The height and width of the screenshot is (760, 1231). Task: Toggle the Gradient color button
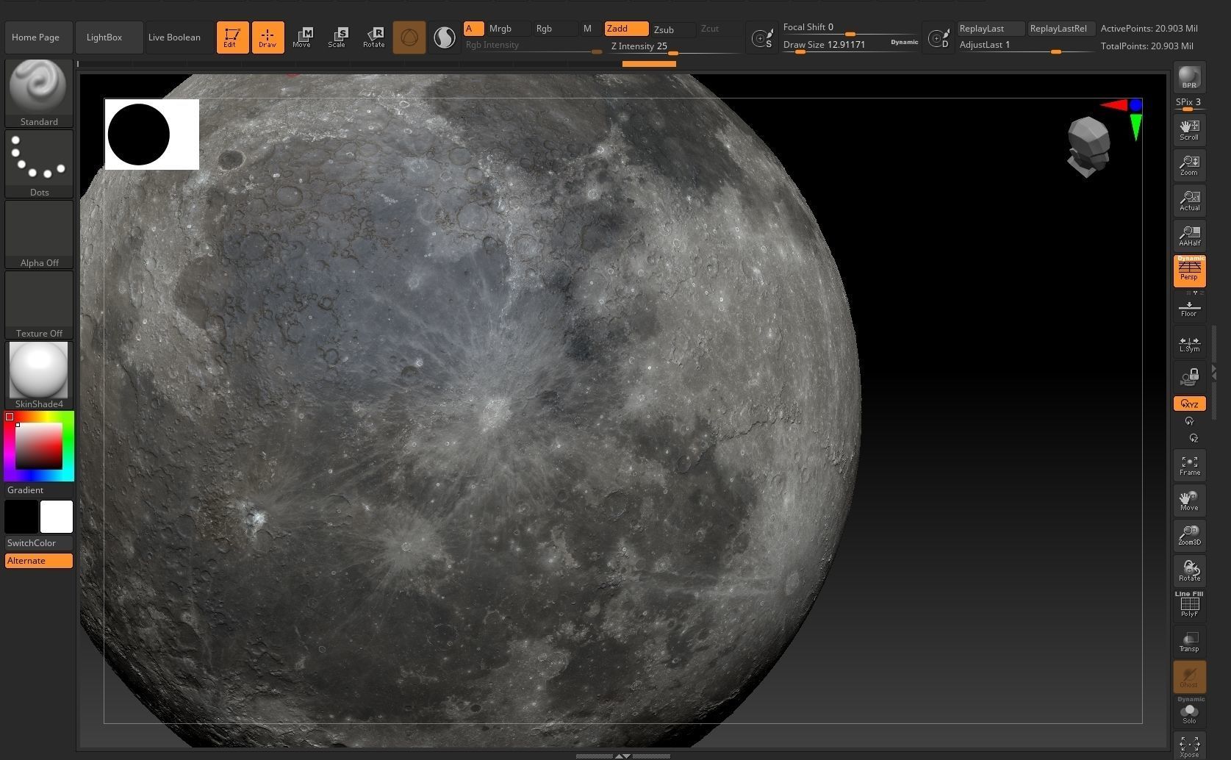(38, 490)
